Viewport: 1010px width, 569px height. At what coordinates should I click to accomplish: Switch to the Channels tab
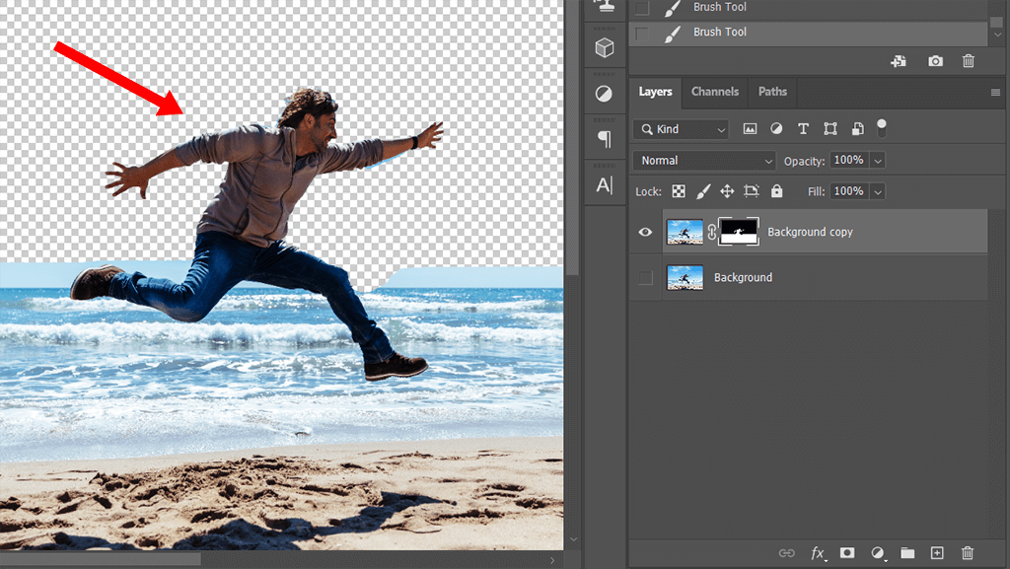coord(715,92)
